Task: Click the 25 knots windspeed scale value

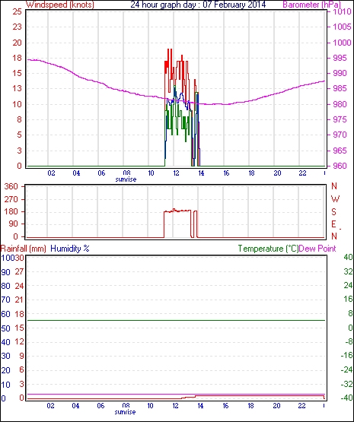Action: pos(17,11)
